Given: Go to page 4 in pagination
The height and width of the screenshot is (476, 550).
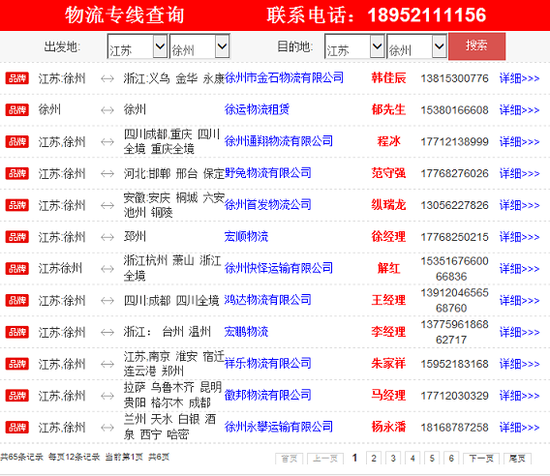Looking at the screenshot, I should (x=412, y=459).
